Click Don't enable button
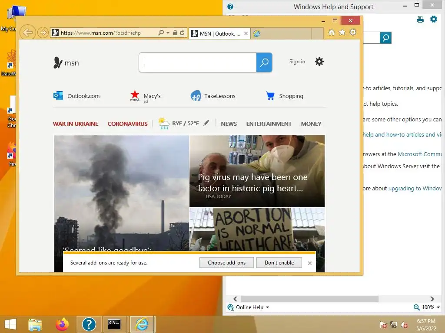Image resolution: width=445 pixels, height=333 pixels. [x=279, y=262]
